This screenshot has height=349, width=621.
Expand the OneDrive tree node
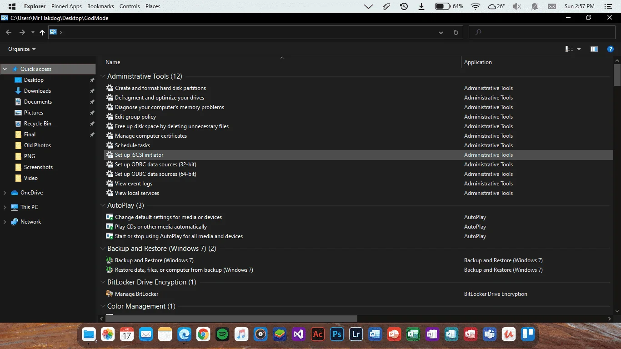point(5,193)
